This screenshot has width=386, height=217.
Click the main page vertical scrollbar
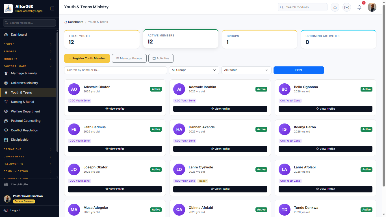point(384,96)
